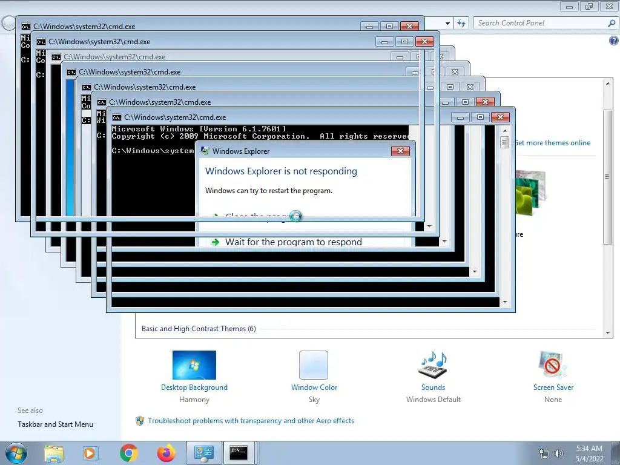620x465 pixels.
Task: Click the volume speaker tray icon
Action: [x=559, y=453]
